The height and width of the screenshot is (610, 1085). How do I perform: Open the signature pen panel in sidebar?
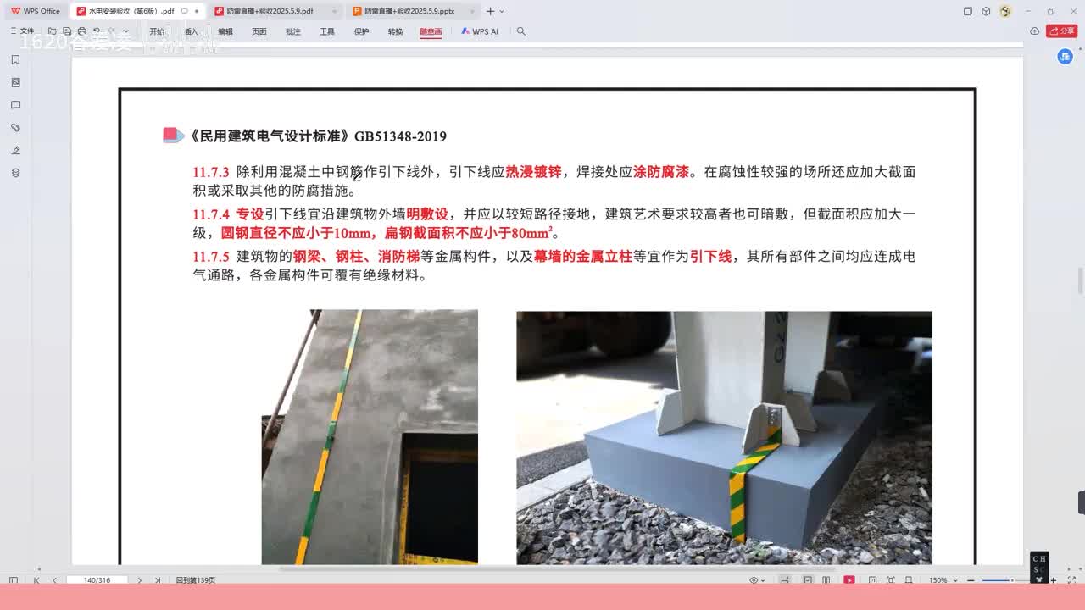(x=15, y=150)
